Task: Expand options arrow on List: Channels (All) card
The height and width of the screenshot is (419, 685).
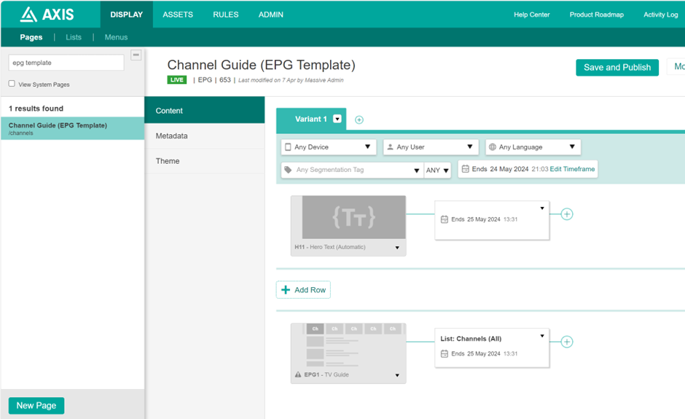Action: point(542,336)
